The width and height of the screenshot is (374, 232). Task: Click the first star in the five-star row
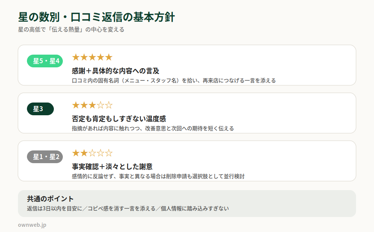coord(76,57)
